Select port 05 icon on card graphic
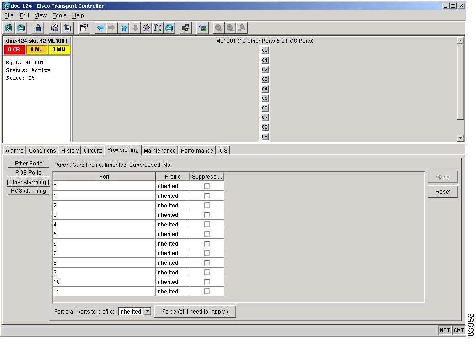Viewport: 476px width, 350px height. click(265, 98)
